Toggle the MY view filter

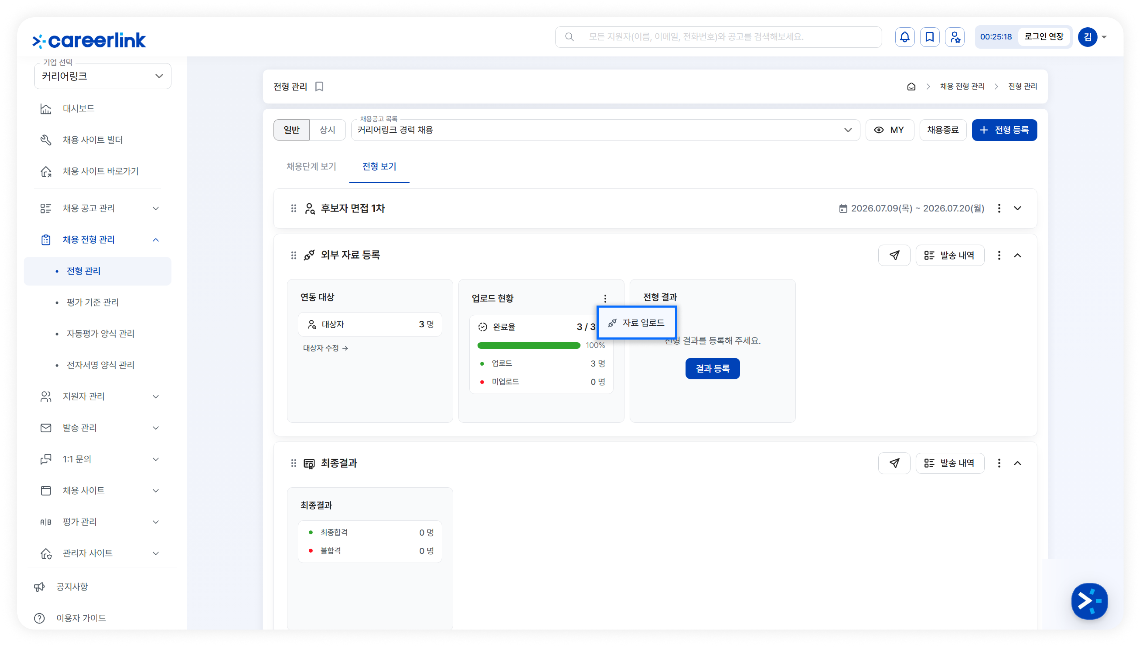coord(890,130)
